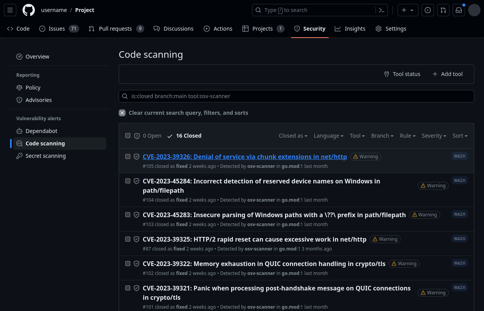Check the CVE-2023-39322 alert checkbox
This screenshot has height=311, width=484.
(128, 263)
